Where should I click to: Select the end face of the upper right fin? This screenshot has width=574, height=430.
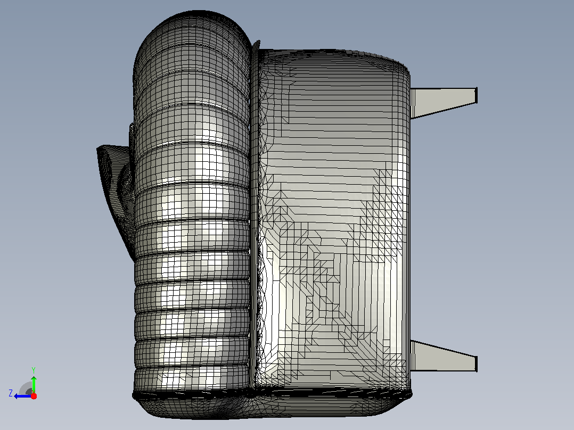coord(476,95)
